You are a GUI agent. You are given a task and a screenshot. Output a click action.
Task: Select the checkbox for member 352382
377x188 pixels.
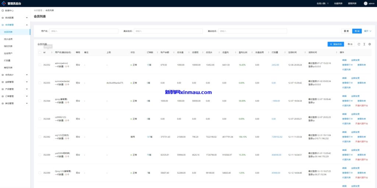coord(40,137)
